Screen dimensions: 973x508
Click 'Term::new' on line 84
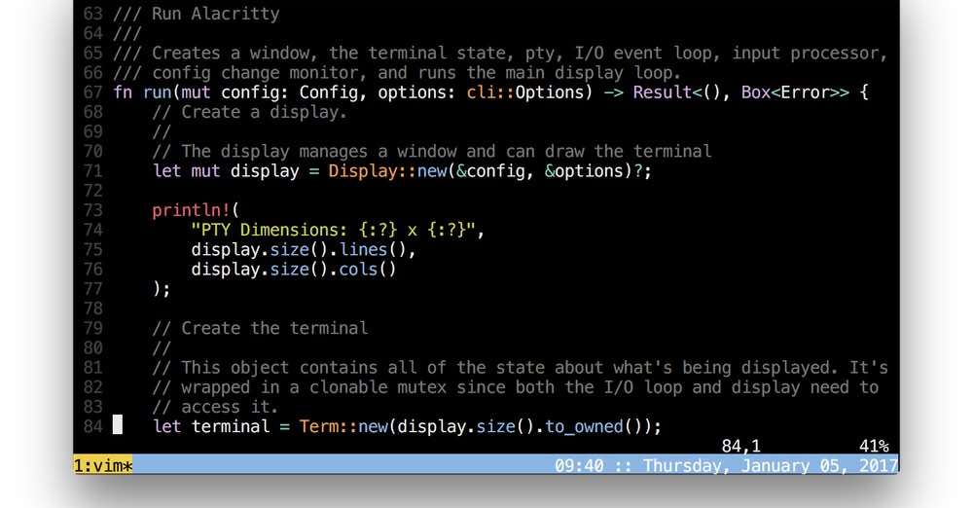[343, 426]
